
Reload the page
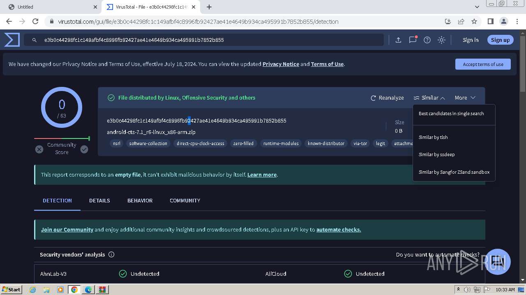coord(35,21)
